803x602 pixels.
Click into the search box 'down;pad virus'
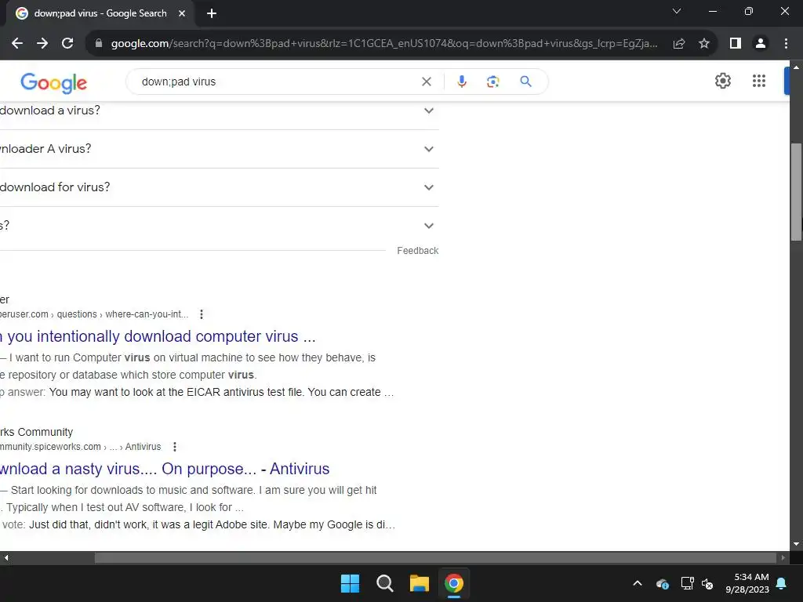tap(277, 82)
